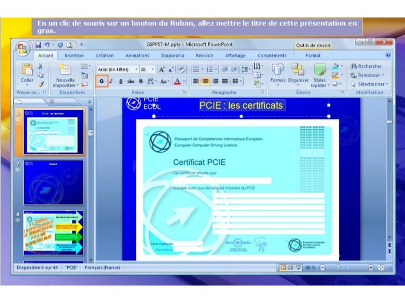Expand the bullets list dropdown

coord(202,69)
